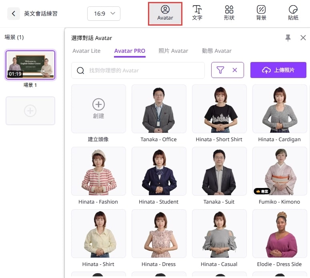Go back using the left arrow button
The image size is (310, 278).
(x=14, y=14)
